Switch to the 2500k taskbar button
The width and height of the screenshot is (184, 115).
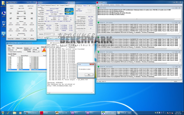pyautogui.click(x=124, y=113)
